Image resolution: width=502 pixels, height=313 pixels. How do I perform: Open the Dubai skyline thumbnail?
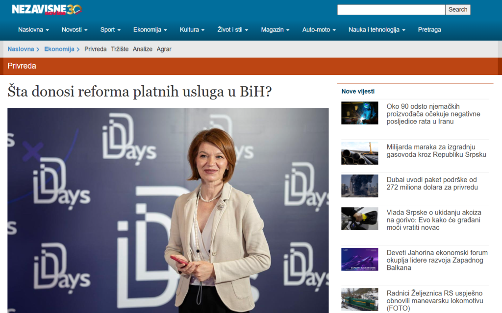click(359, 186)
